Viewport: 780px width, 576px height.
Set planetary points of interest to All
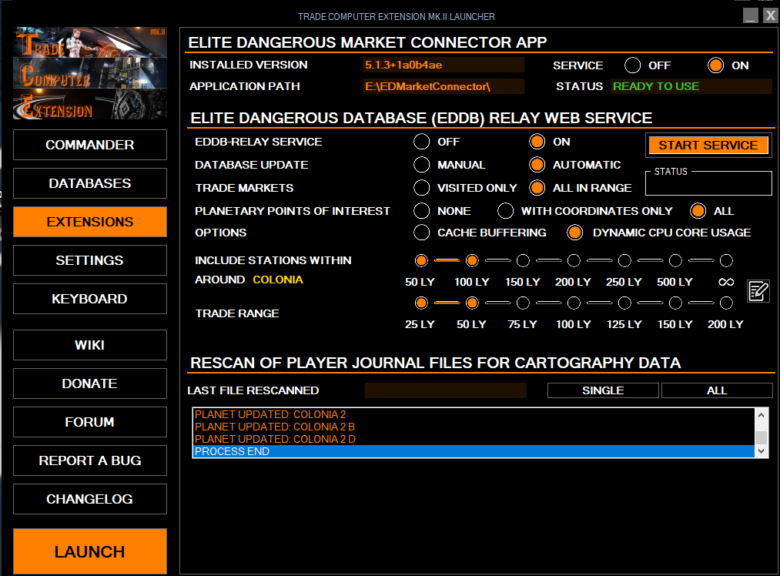[698, 211]
